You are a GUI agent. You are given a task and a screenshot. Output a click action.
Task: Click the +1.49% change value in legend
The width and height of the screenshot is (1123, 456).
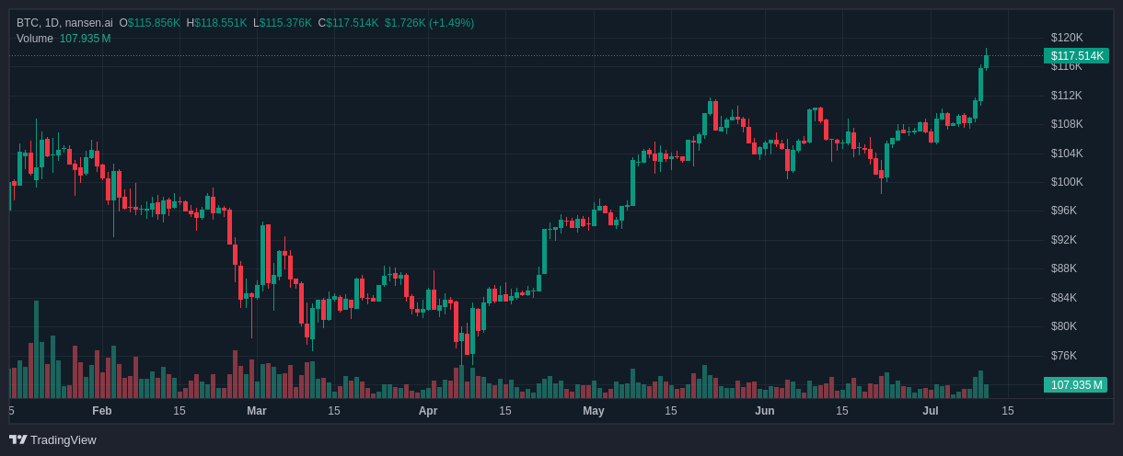click(x=451, y=23)
